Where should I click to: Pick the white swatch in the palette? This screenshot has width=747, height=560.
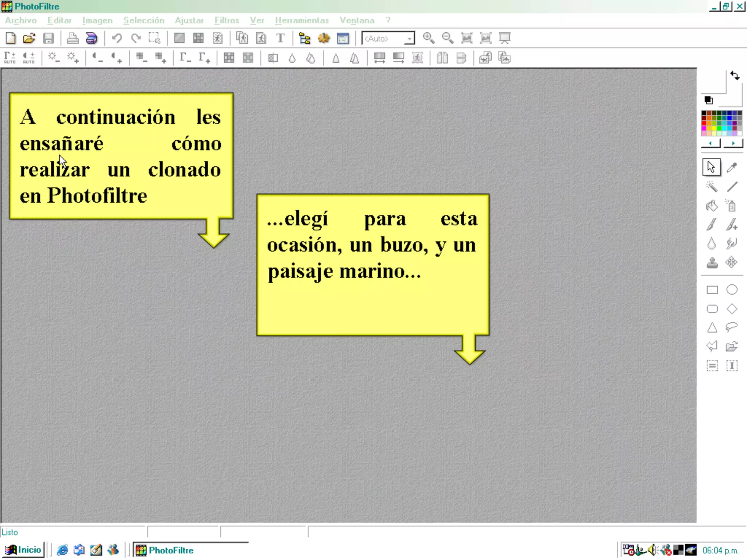739,133
